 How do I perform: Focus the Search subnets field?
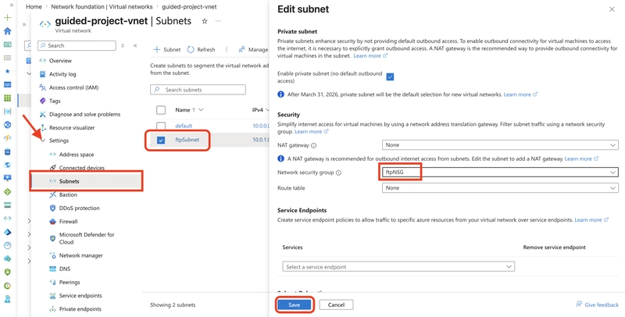point(198,90)
